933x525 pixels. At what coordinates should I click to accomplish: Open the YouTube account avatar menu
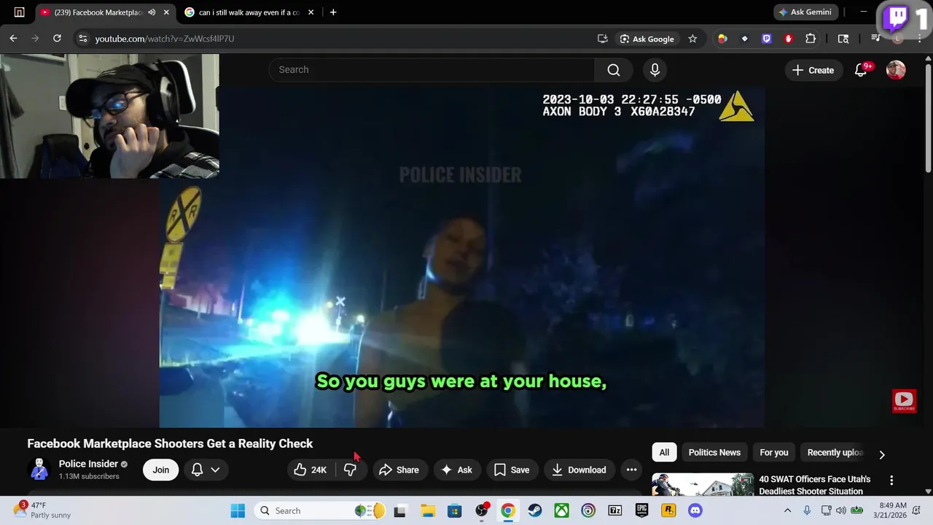pyautogui.click(x=896, y=70)
